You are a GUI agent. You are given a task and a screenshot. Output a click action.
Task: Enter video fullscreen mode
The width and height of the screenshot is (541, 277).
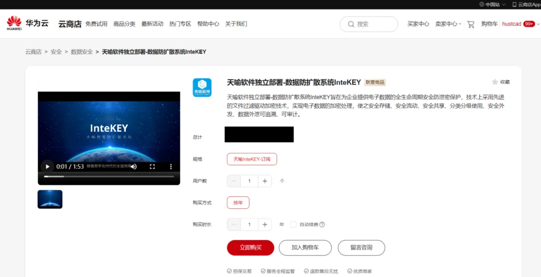(152, 167)
